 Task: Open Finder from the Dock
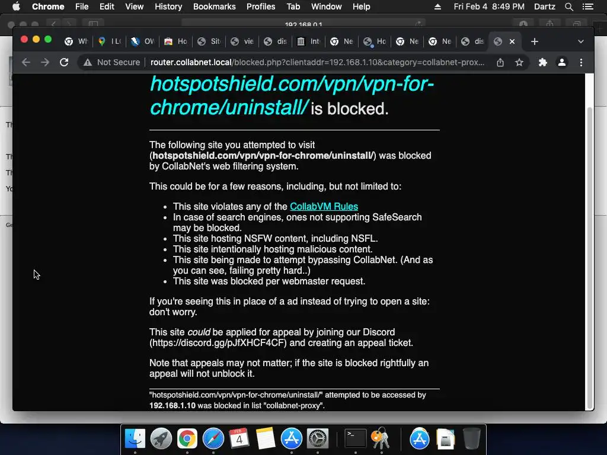point(135,439)
